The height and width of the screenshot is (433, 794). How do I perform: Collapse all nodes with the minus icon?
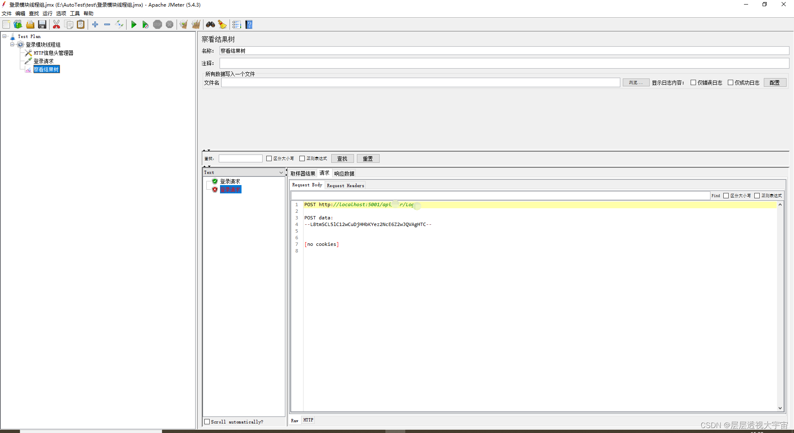[x=107, y=25]
